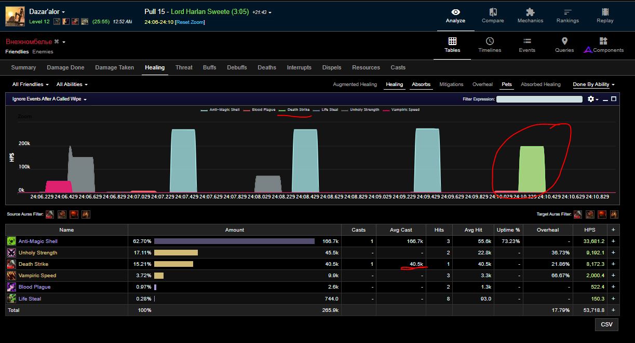Image resolution: width=635 pixels, height=343 pixels.
Task: Click the Reset Zoom link
Action: [190, 22]
